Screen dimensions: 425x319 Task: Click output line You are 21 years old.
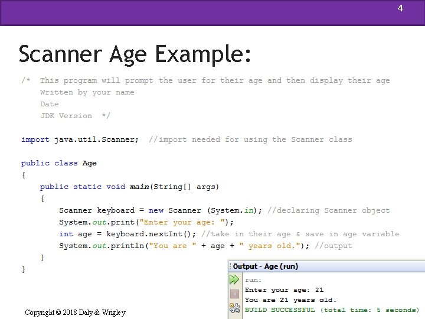(290, 300)
